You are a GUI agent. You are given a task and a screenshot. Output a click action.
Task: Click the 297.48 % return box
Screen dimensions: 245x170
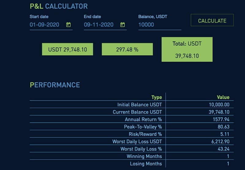coord(127,49)
